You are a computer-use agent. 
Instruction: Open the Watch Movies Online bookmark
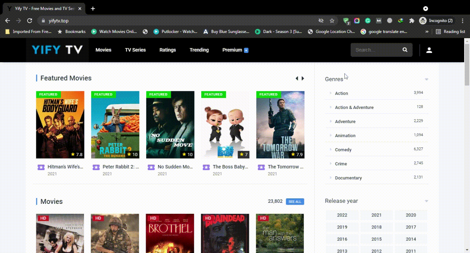[x=114, y=32]
